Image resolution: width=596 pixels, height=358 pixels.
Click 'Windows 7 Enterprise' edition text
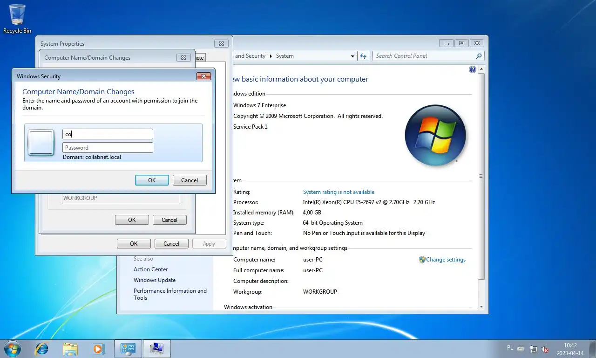[x=260, y=105]
